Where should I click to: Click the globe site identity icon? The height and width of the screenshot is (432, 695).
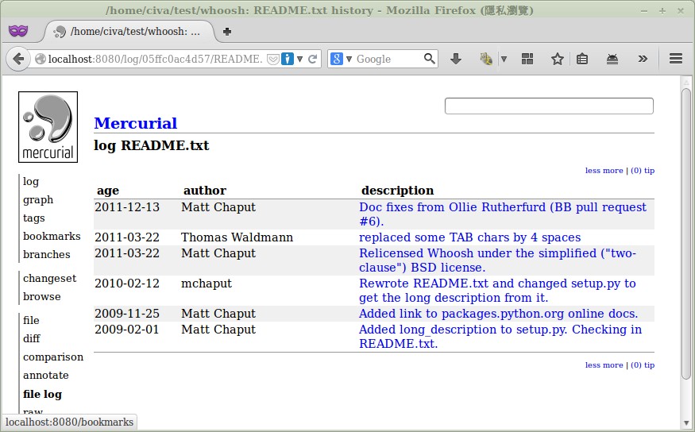tap(41, 59)
